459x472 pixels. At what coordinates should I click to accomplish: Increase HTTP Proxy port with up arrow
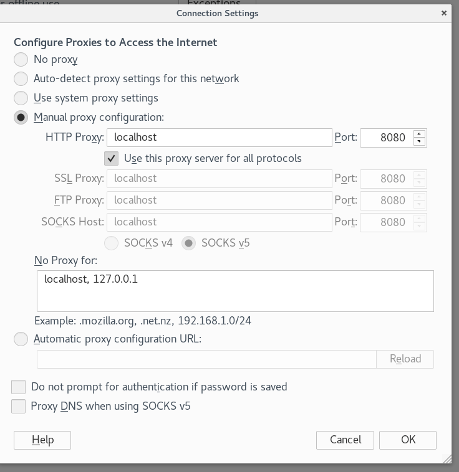[x=420, y=133]
